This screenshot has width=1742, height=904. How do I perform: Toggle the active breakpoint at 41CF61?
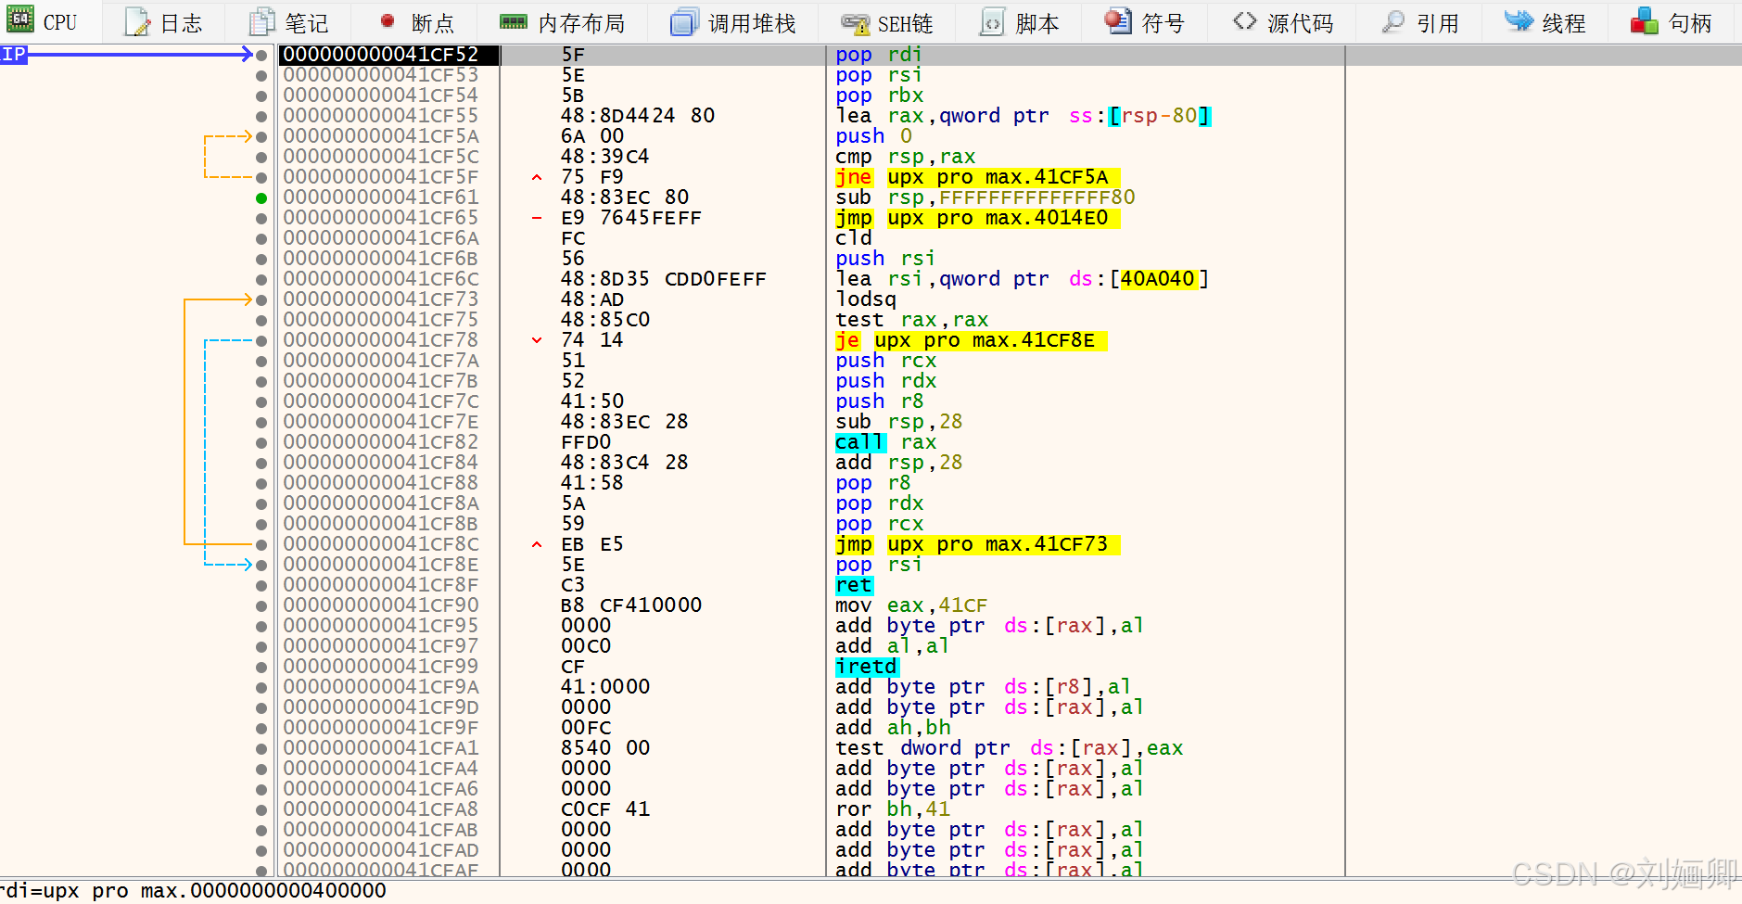[x=261, y=197]
